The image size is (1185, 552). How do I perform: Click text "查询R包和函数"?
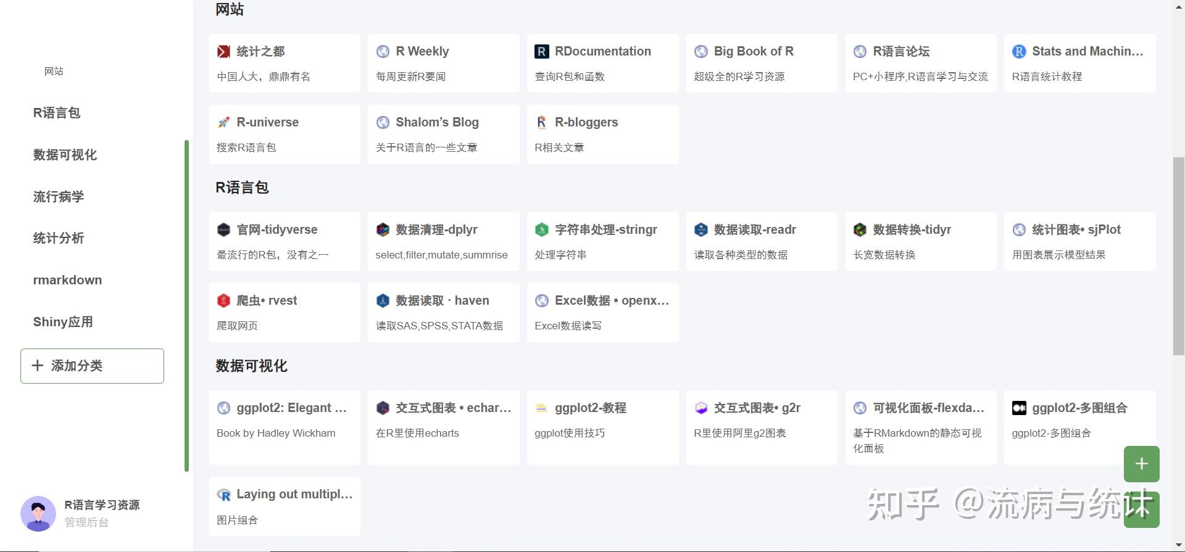[x=570, y=77]
